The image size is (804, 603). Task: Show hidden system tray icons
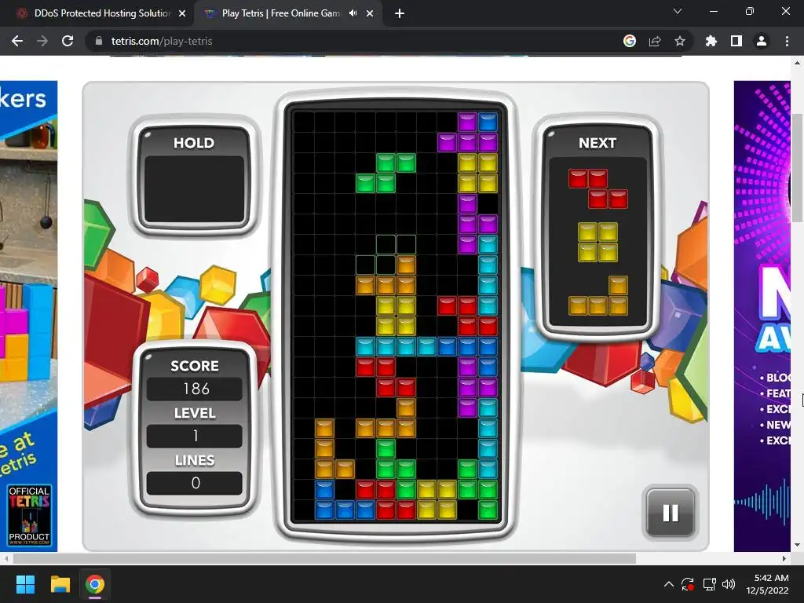669,584
